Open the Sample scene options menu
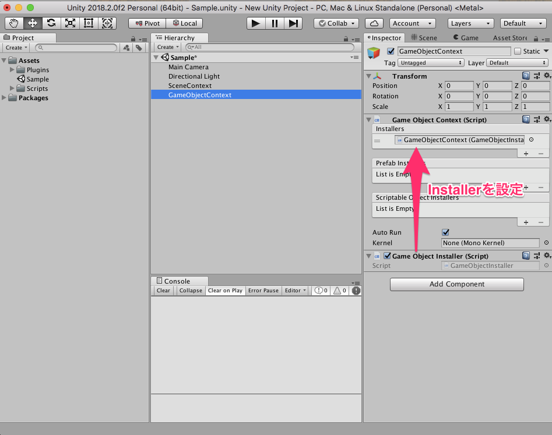Image resolution: width=552 pixels, height=435 pixels. 355,57
